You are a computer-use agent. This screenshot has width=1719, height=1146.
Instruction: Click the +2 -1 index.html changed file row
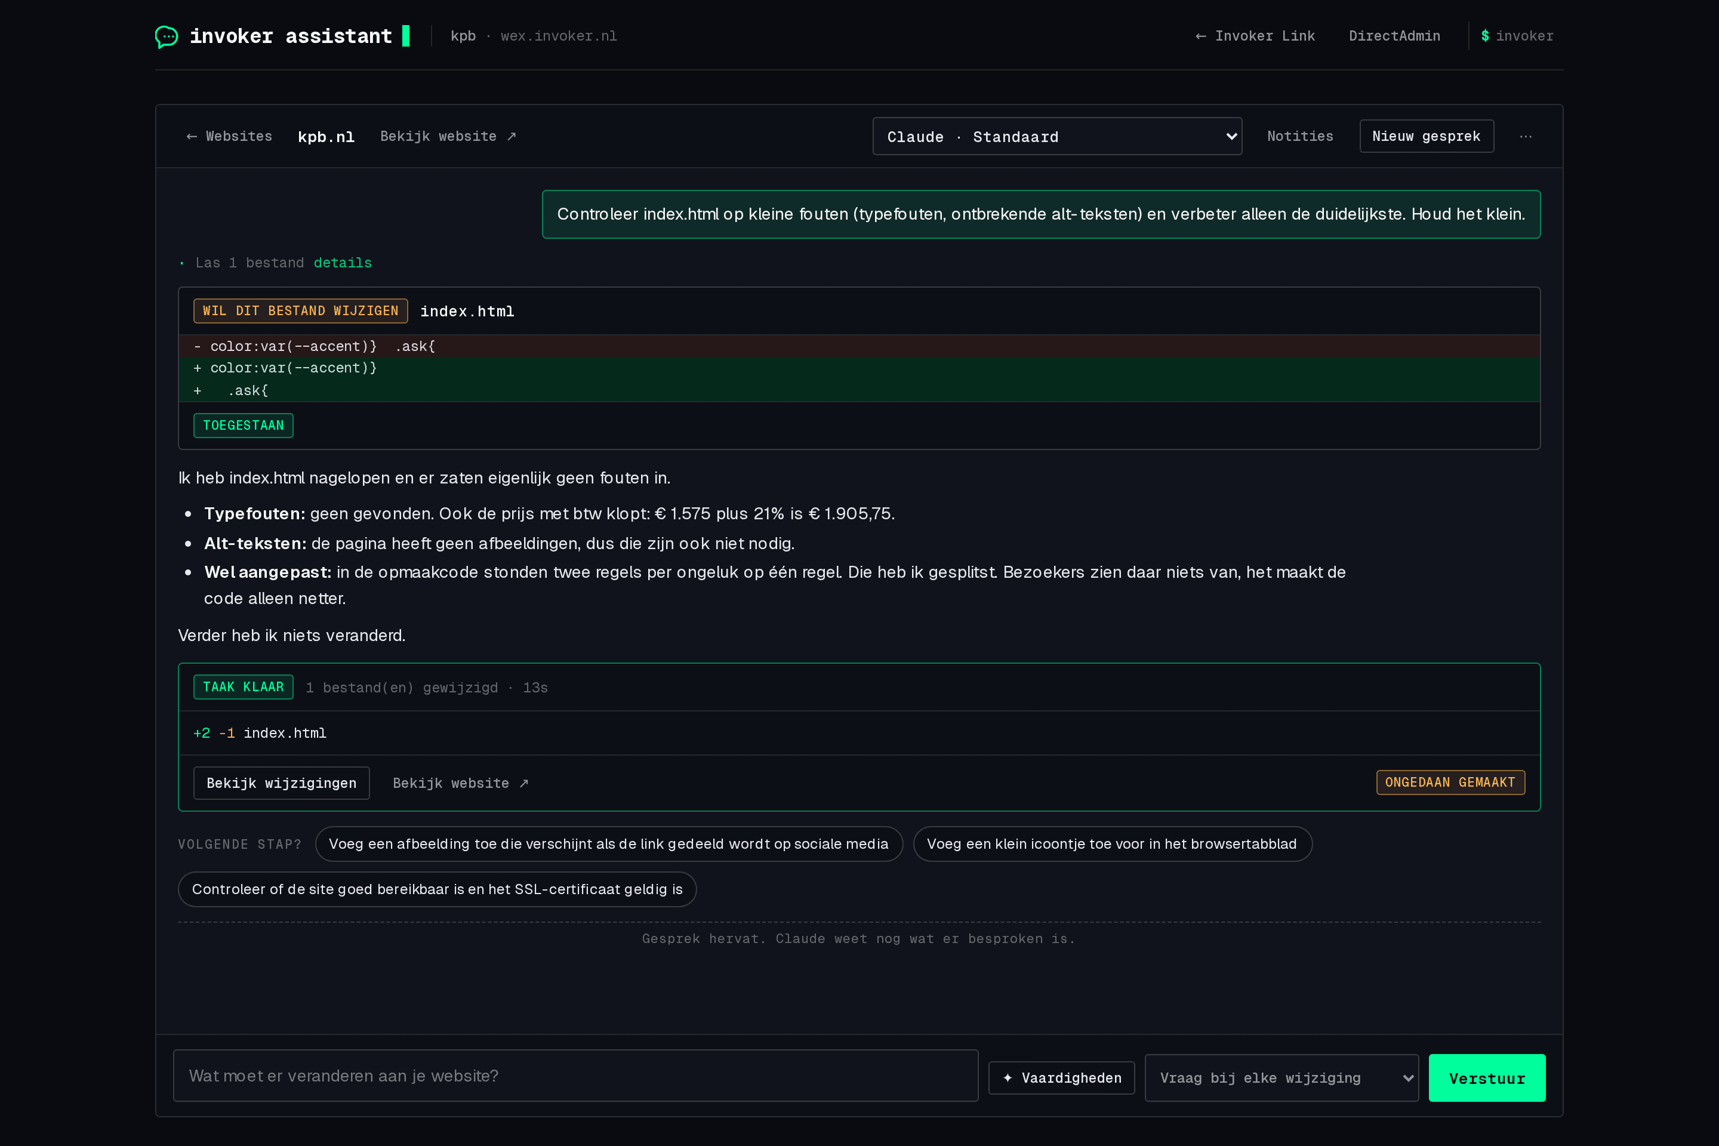[859, 732]
